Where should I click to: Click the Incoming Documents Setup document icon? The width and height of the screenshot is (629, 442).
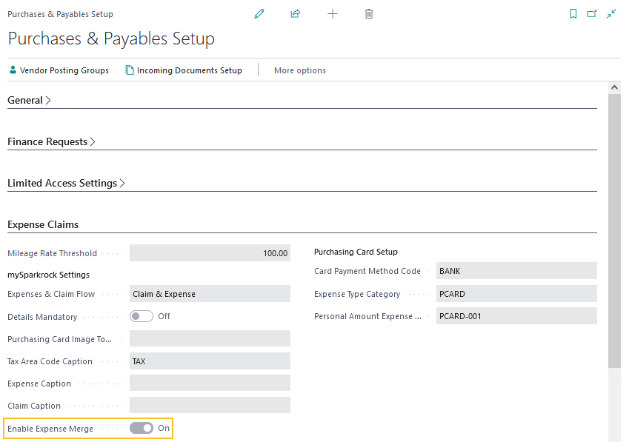coord(130,70)
